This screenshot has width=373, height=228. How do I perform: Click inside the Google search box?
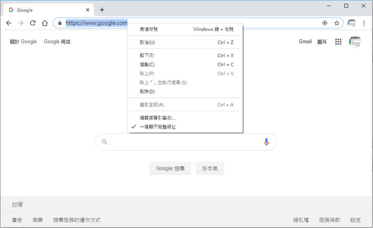point(185,142)
